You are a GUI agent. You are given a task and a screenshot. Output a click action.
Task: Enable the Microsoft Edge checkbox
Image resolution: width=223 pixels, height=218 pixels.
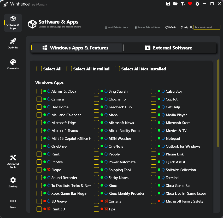[x=39, y=123]
